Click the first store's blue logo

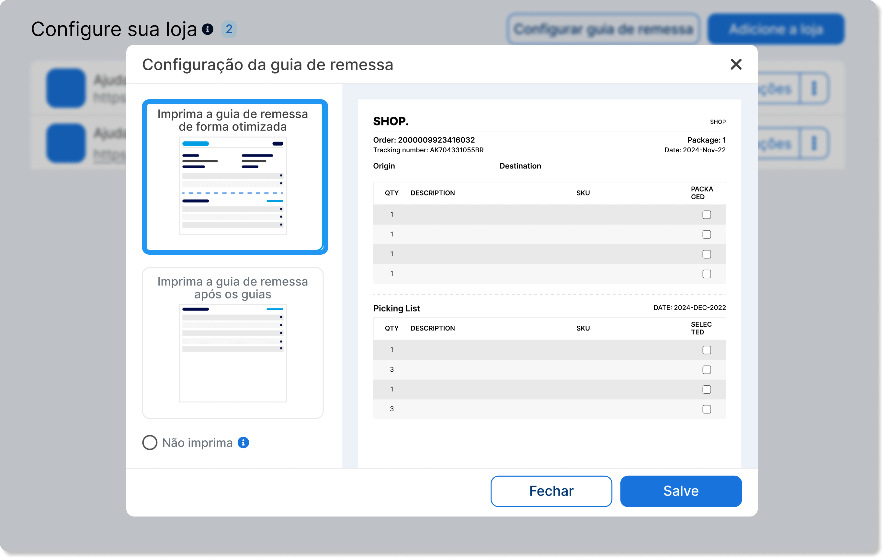click(66, 88)
